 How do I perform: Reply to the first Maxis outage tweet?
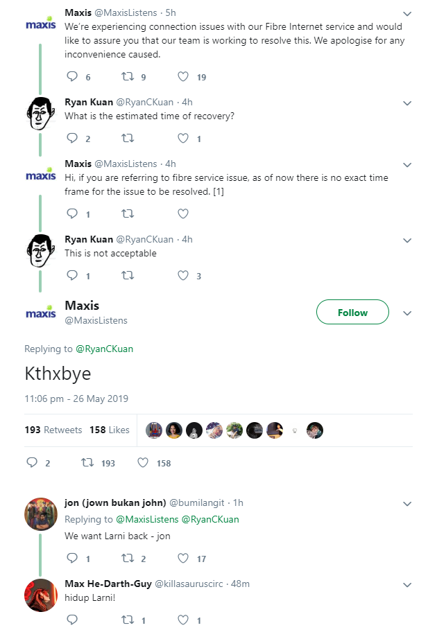[73, 77]
